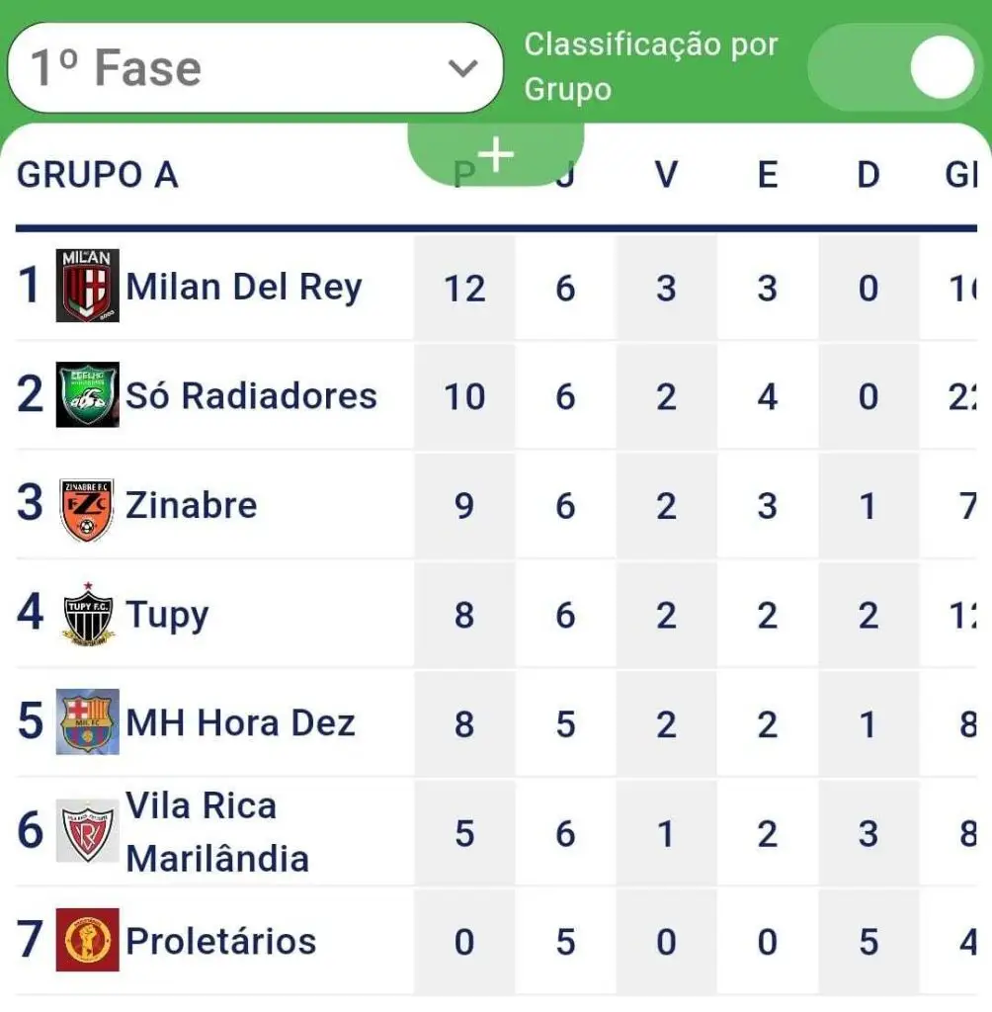Click the chevron arrow in the phase selector
Viewport: 992px width, 1012px height.
(x=462, y=68)
